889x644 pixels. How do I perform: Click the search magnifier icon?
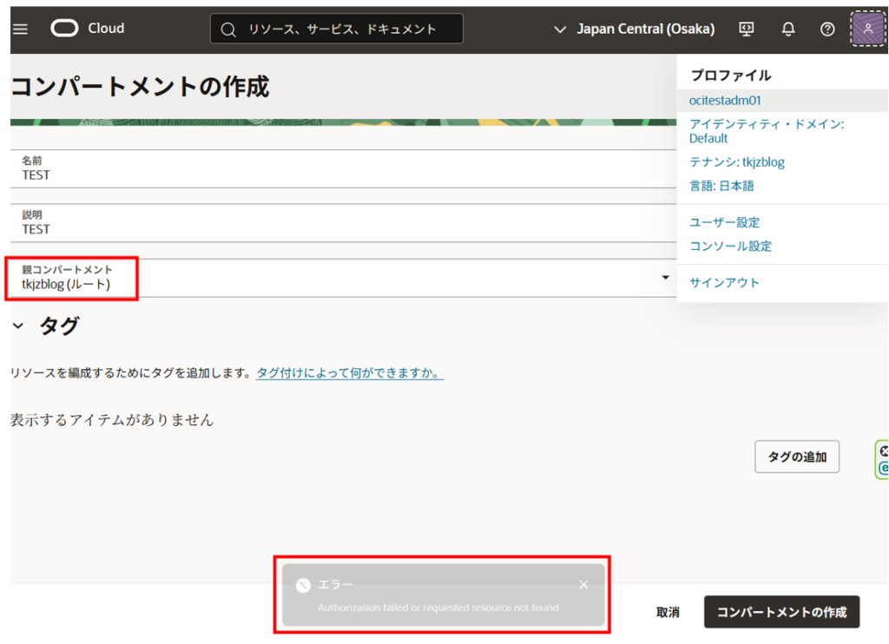pyautogui.click(x=228, y=30)
